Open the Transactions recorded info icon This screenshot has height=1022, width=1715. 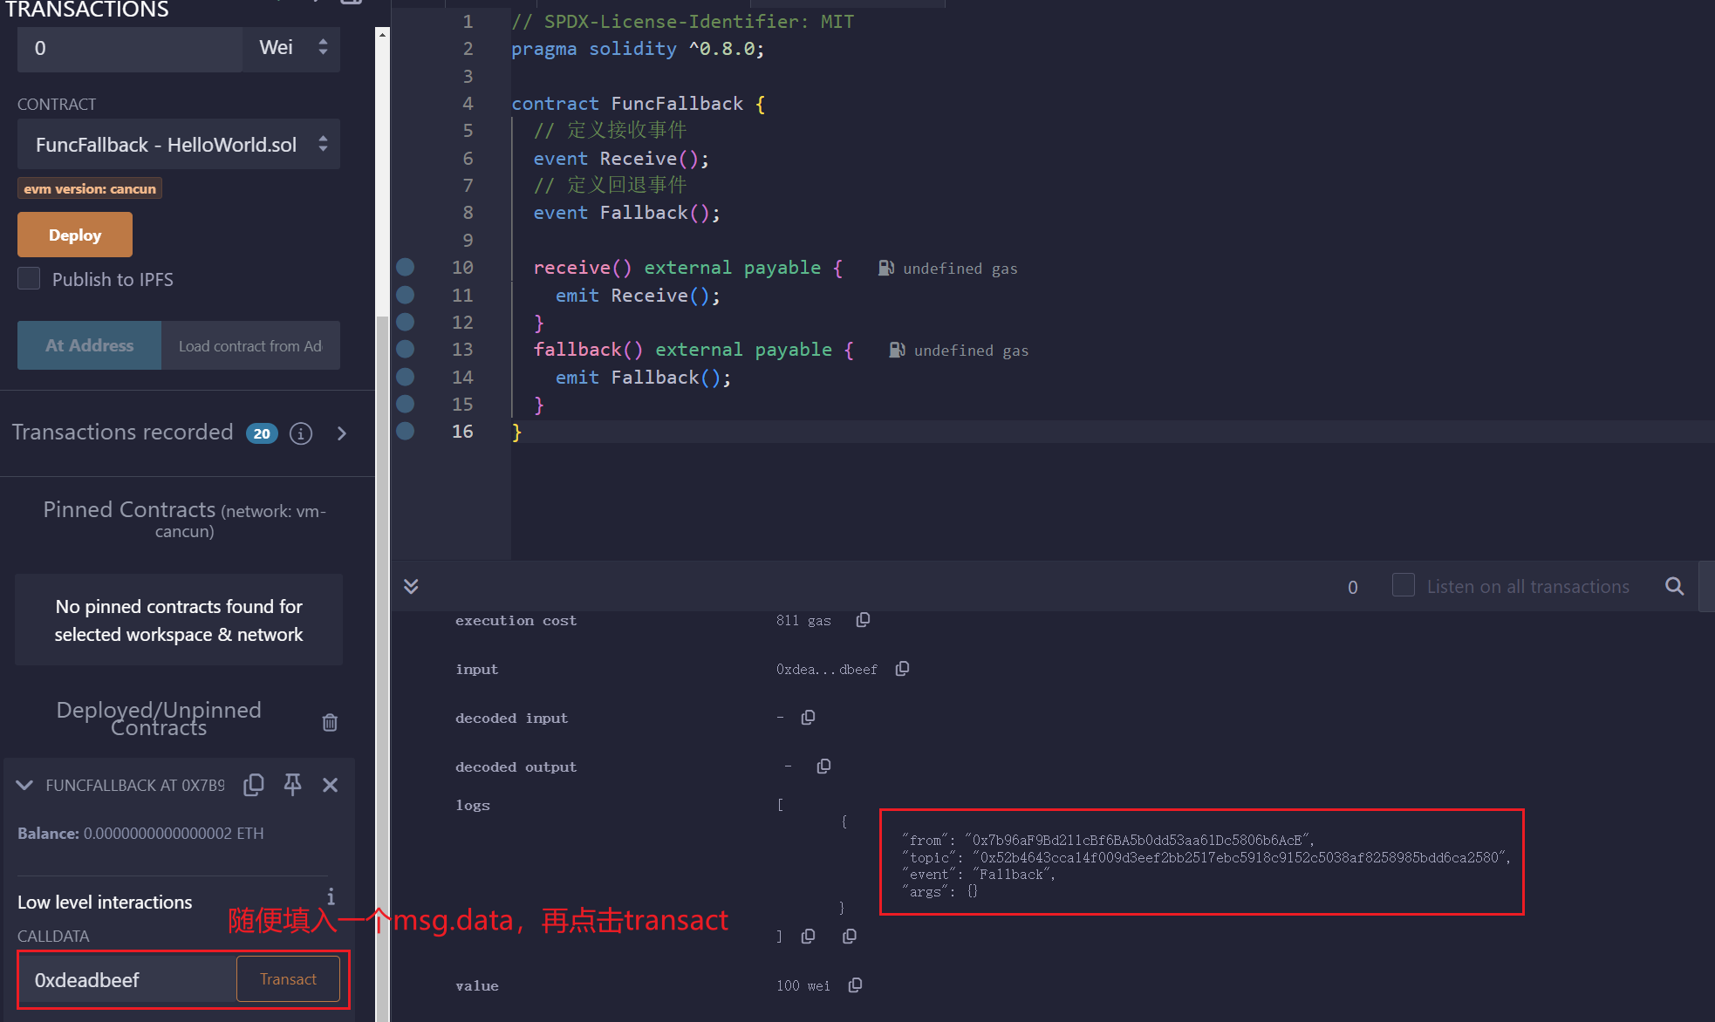coord(301,433)
